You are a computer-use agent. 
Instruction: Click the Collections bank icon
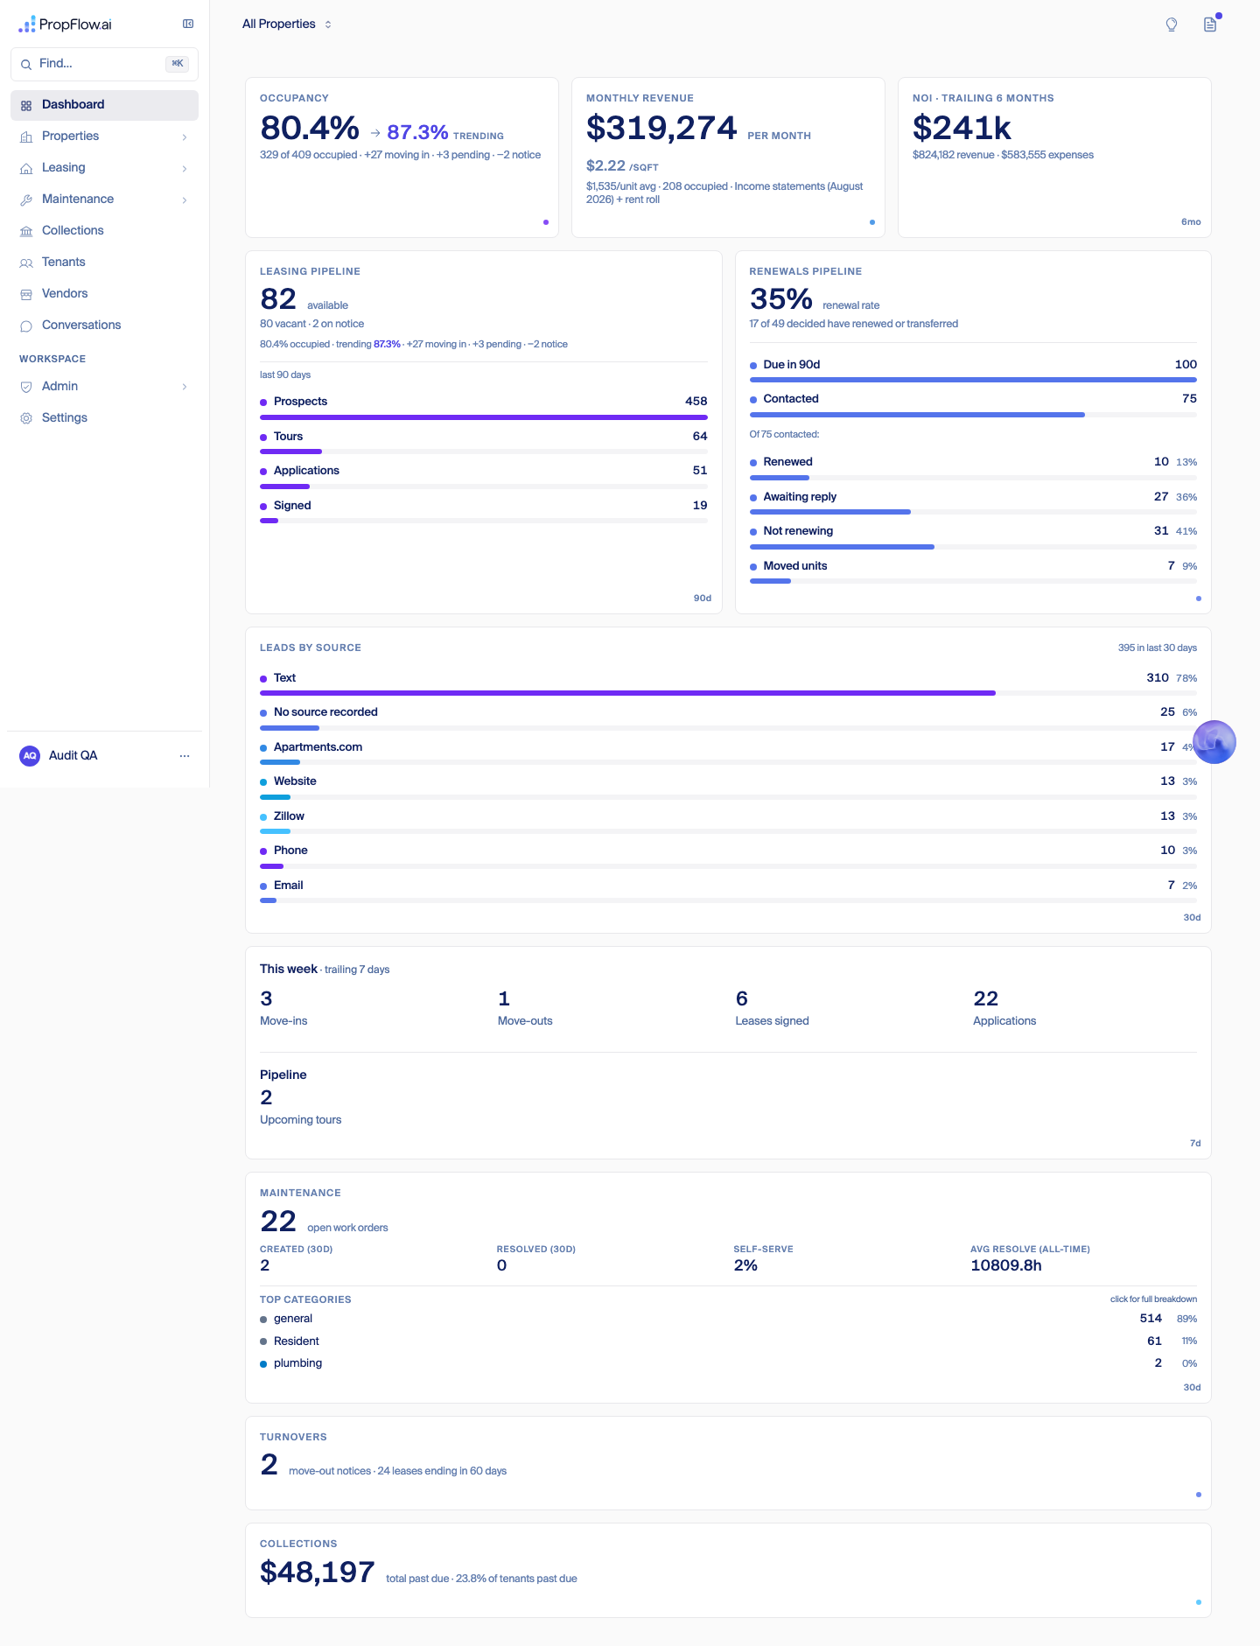coord(26,231)
